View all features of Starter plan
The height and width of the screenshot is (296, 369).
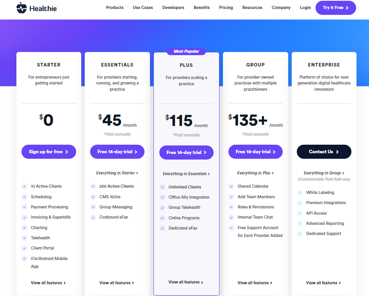48,283
